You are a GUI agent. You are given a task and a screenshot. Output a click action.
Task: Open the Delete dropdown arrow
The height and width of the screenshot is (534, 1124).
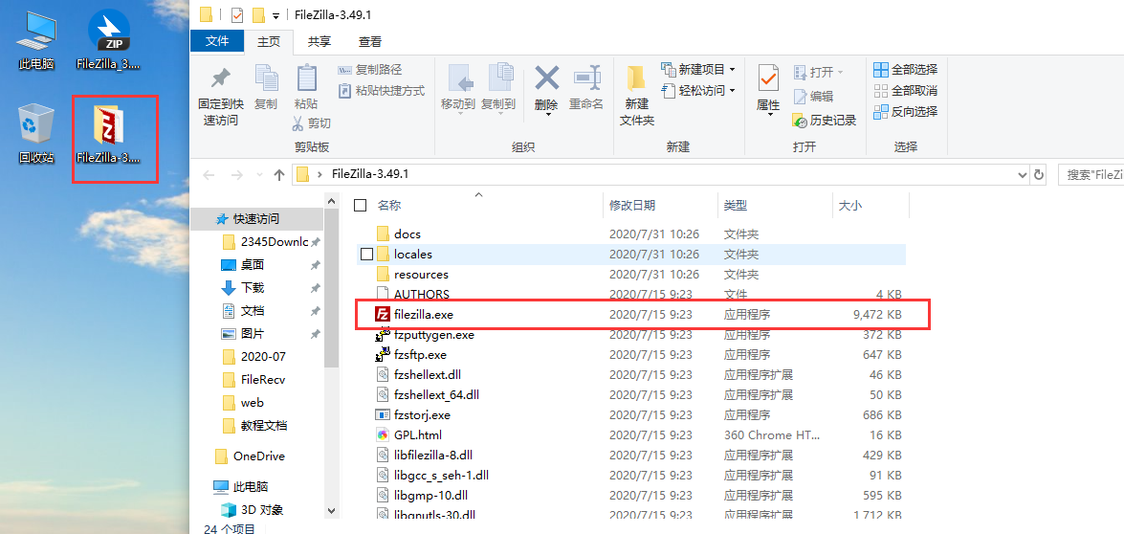click(547, 115)
